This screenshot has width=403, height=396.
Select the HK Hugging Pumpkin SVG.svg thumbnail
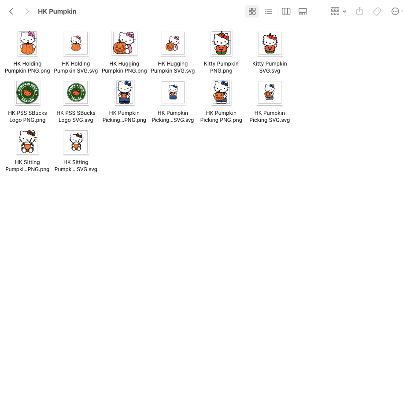point(173,43)
